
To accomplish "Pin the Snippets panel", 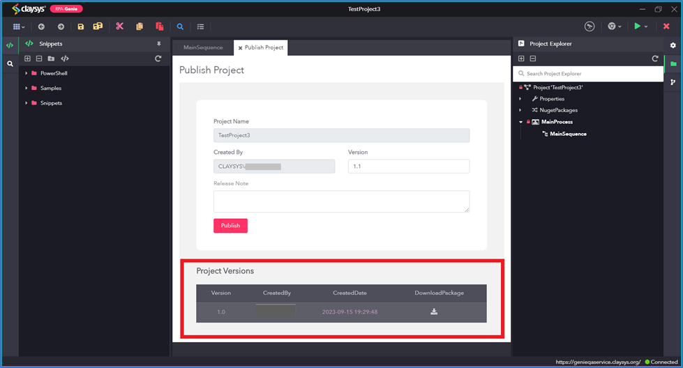I will coord(159,43).
